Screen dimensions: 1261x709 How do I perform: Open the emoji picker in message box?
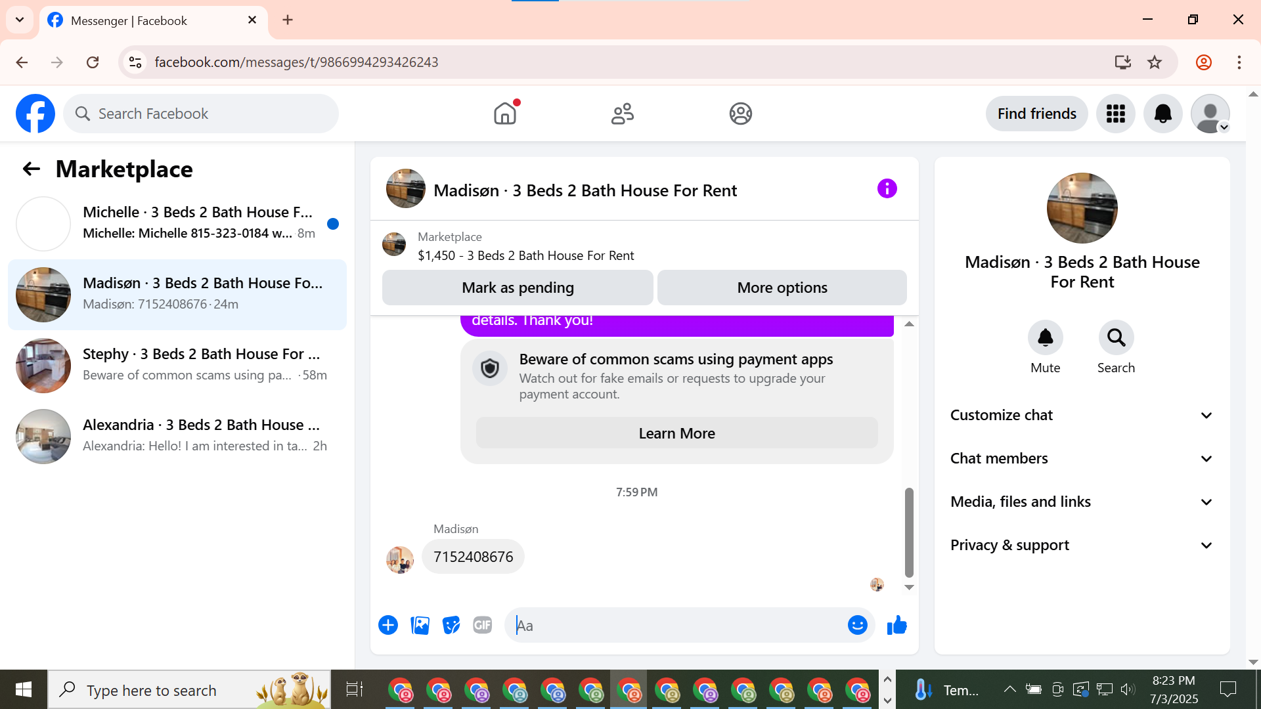(857, 625)
